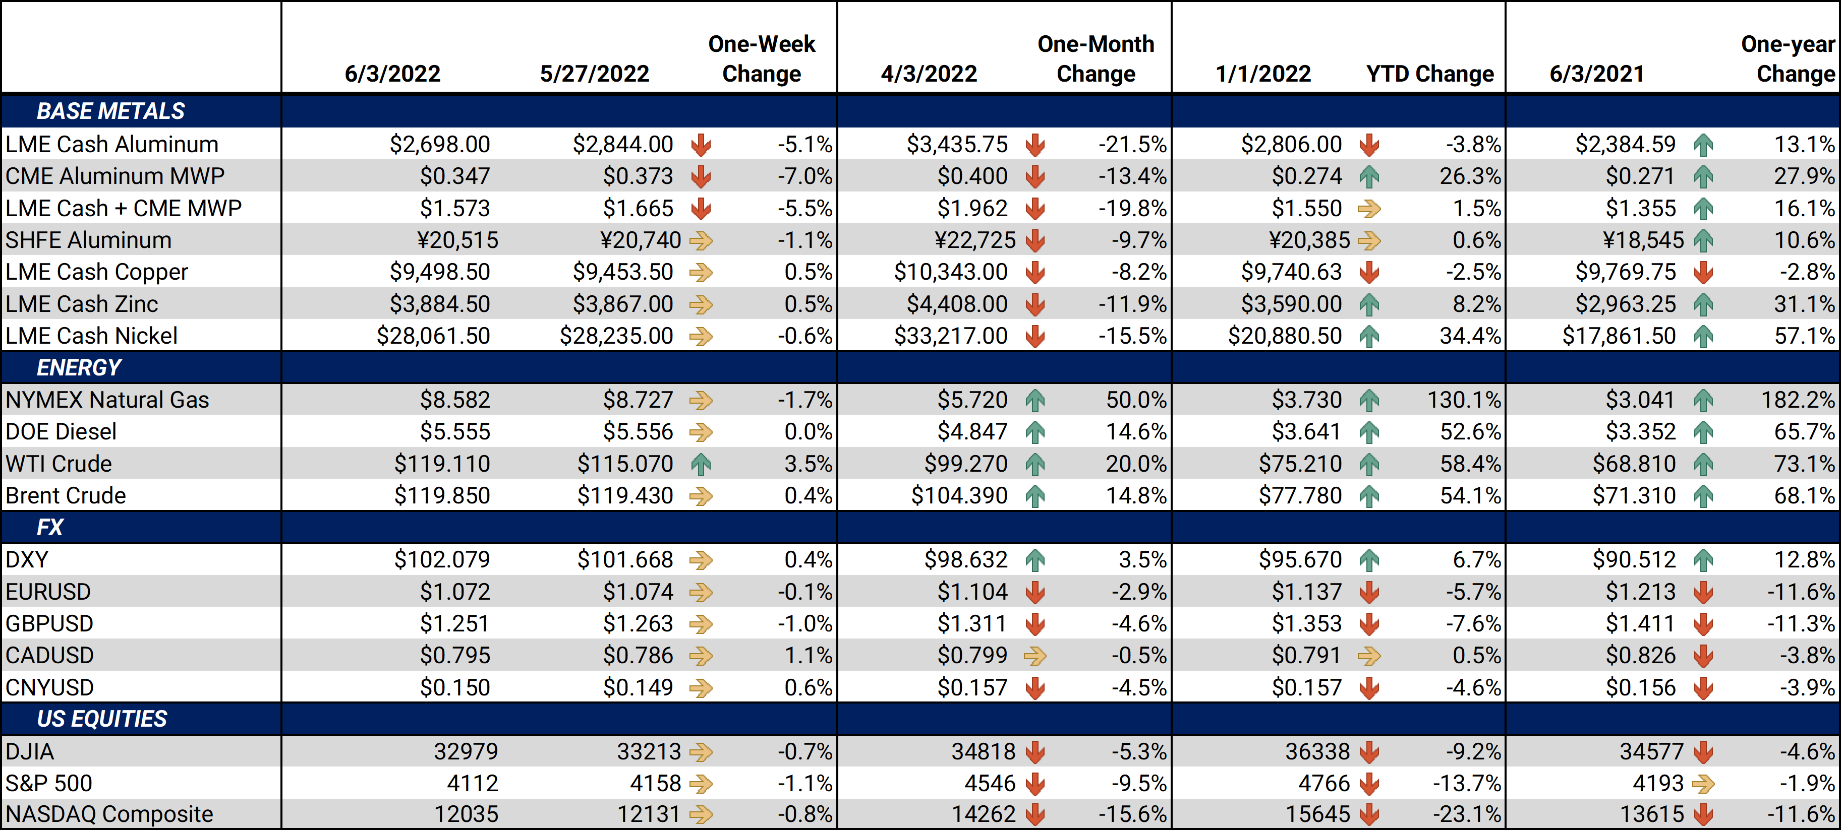The height and width of the screenshot is (831, 1842).
Task: Click the green up arrow for NYMEX Natural Gas one-month change
Action: point(1034,400)
